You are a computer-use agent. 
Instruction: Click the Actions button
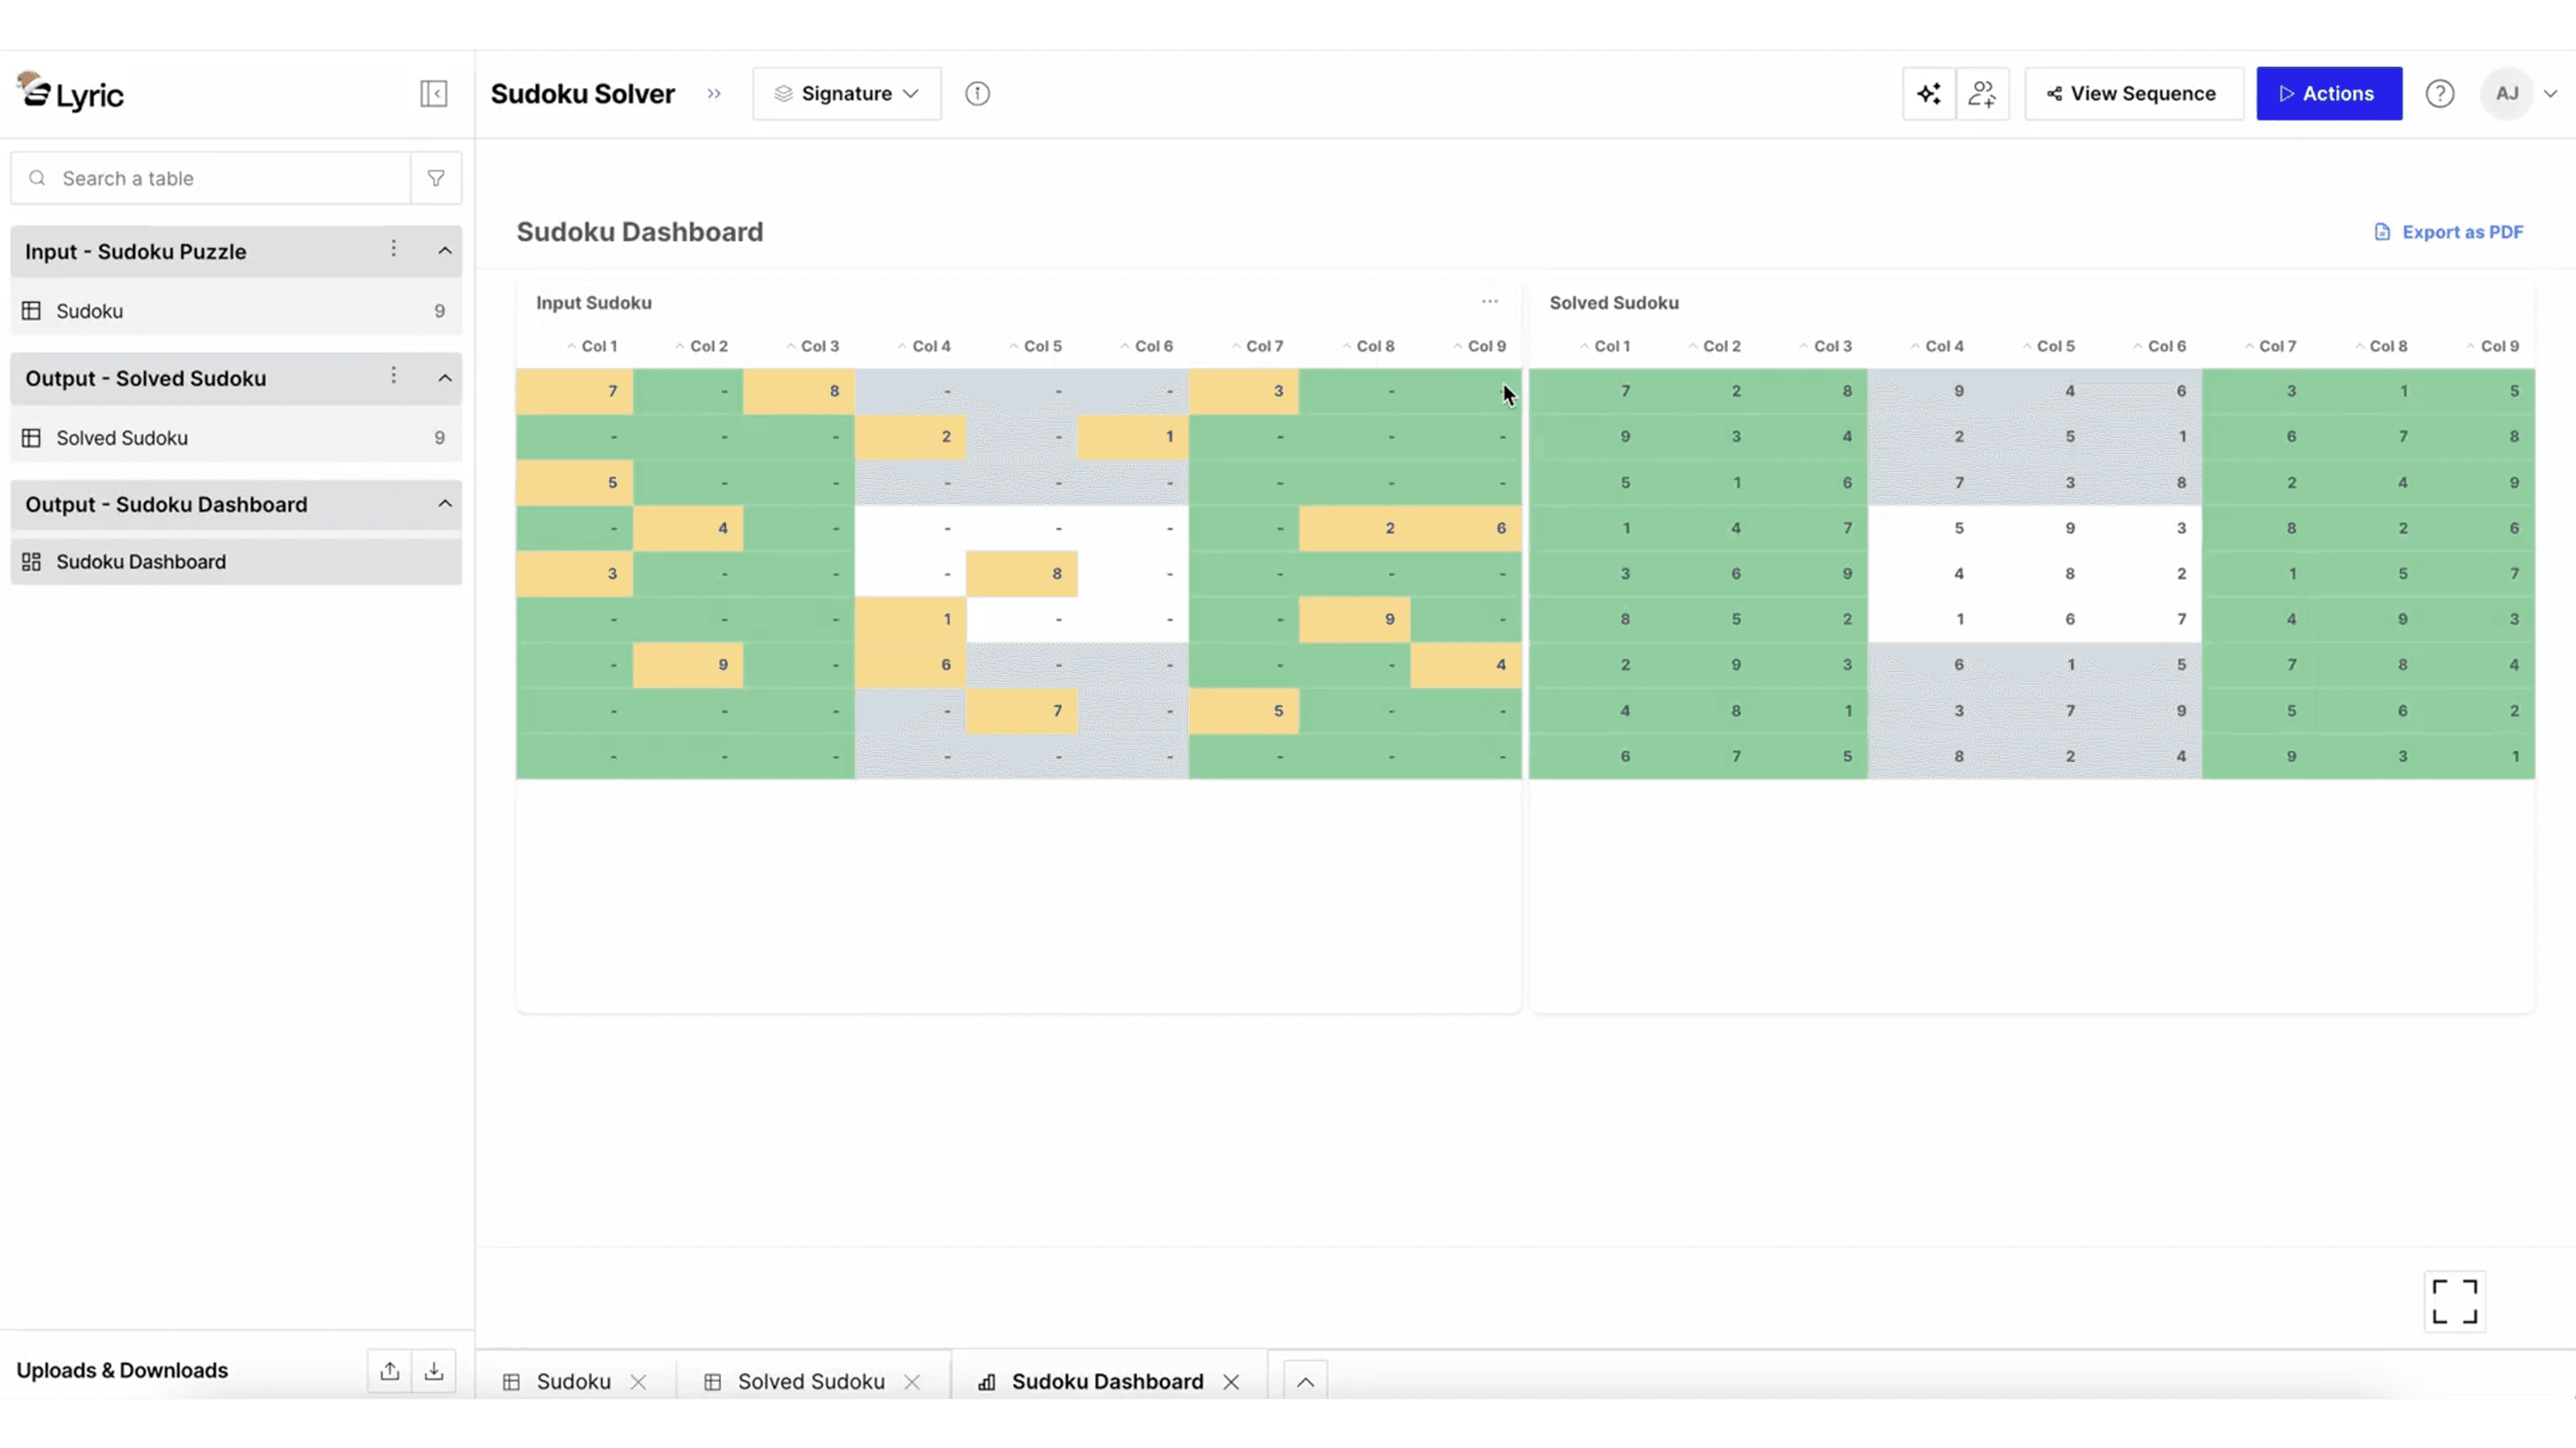click(x=2328, y=94)
